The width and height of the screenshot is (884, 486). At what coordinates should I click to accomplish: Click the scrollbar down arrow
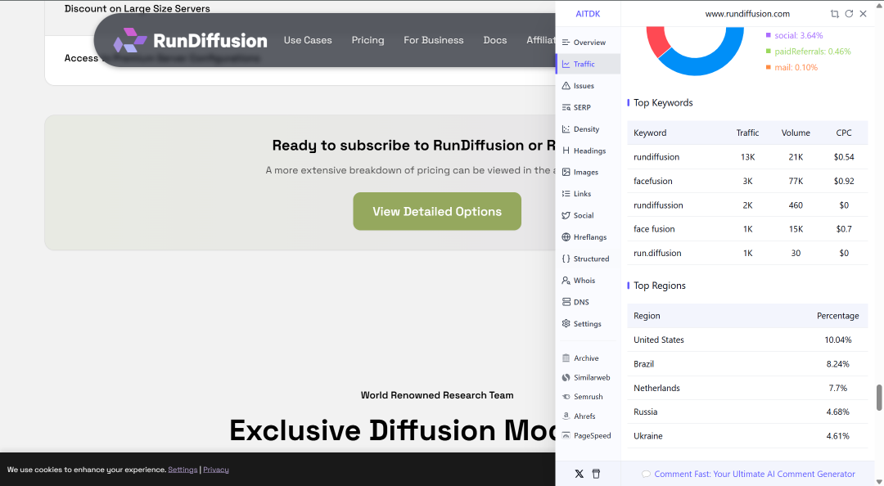coord(879,481)
